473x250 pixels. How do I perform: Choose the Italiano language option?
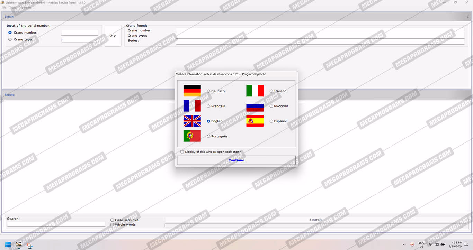[271, 91]
